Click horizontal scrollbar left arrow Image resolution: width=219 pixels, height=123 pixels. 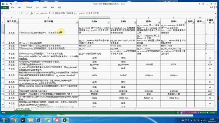pos(134,109)
